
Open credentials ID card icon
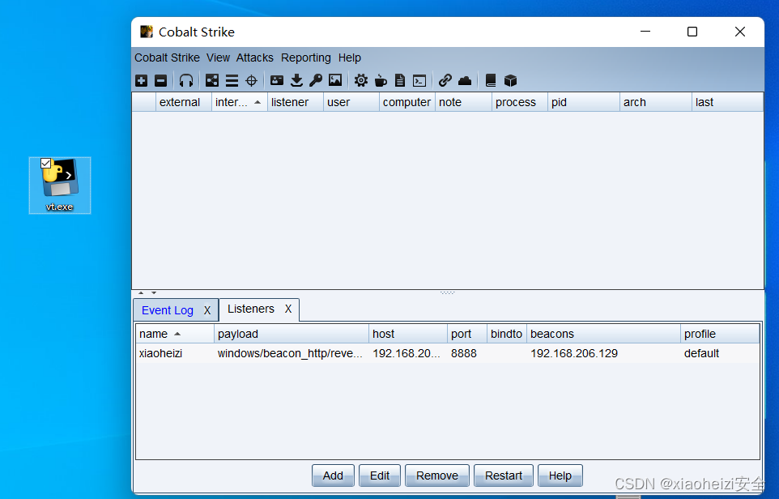click(x=277, y=80)
